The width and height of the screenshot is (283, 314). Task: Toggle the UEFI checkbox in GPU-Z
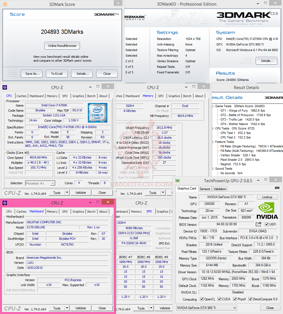coord(267,224)
